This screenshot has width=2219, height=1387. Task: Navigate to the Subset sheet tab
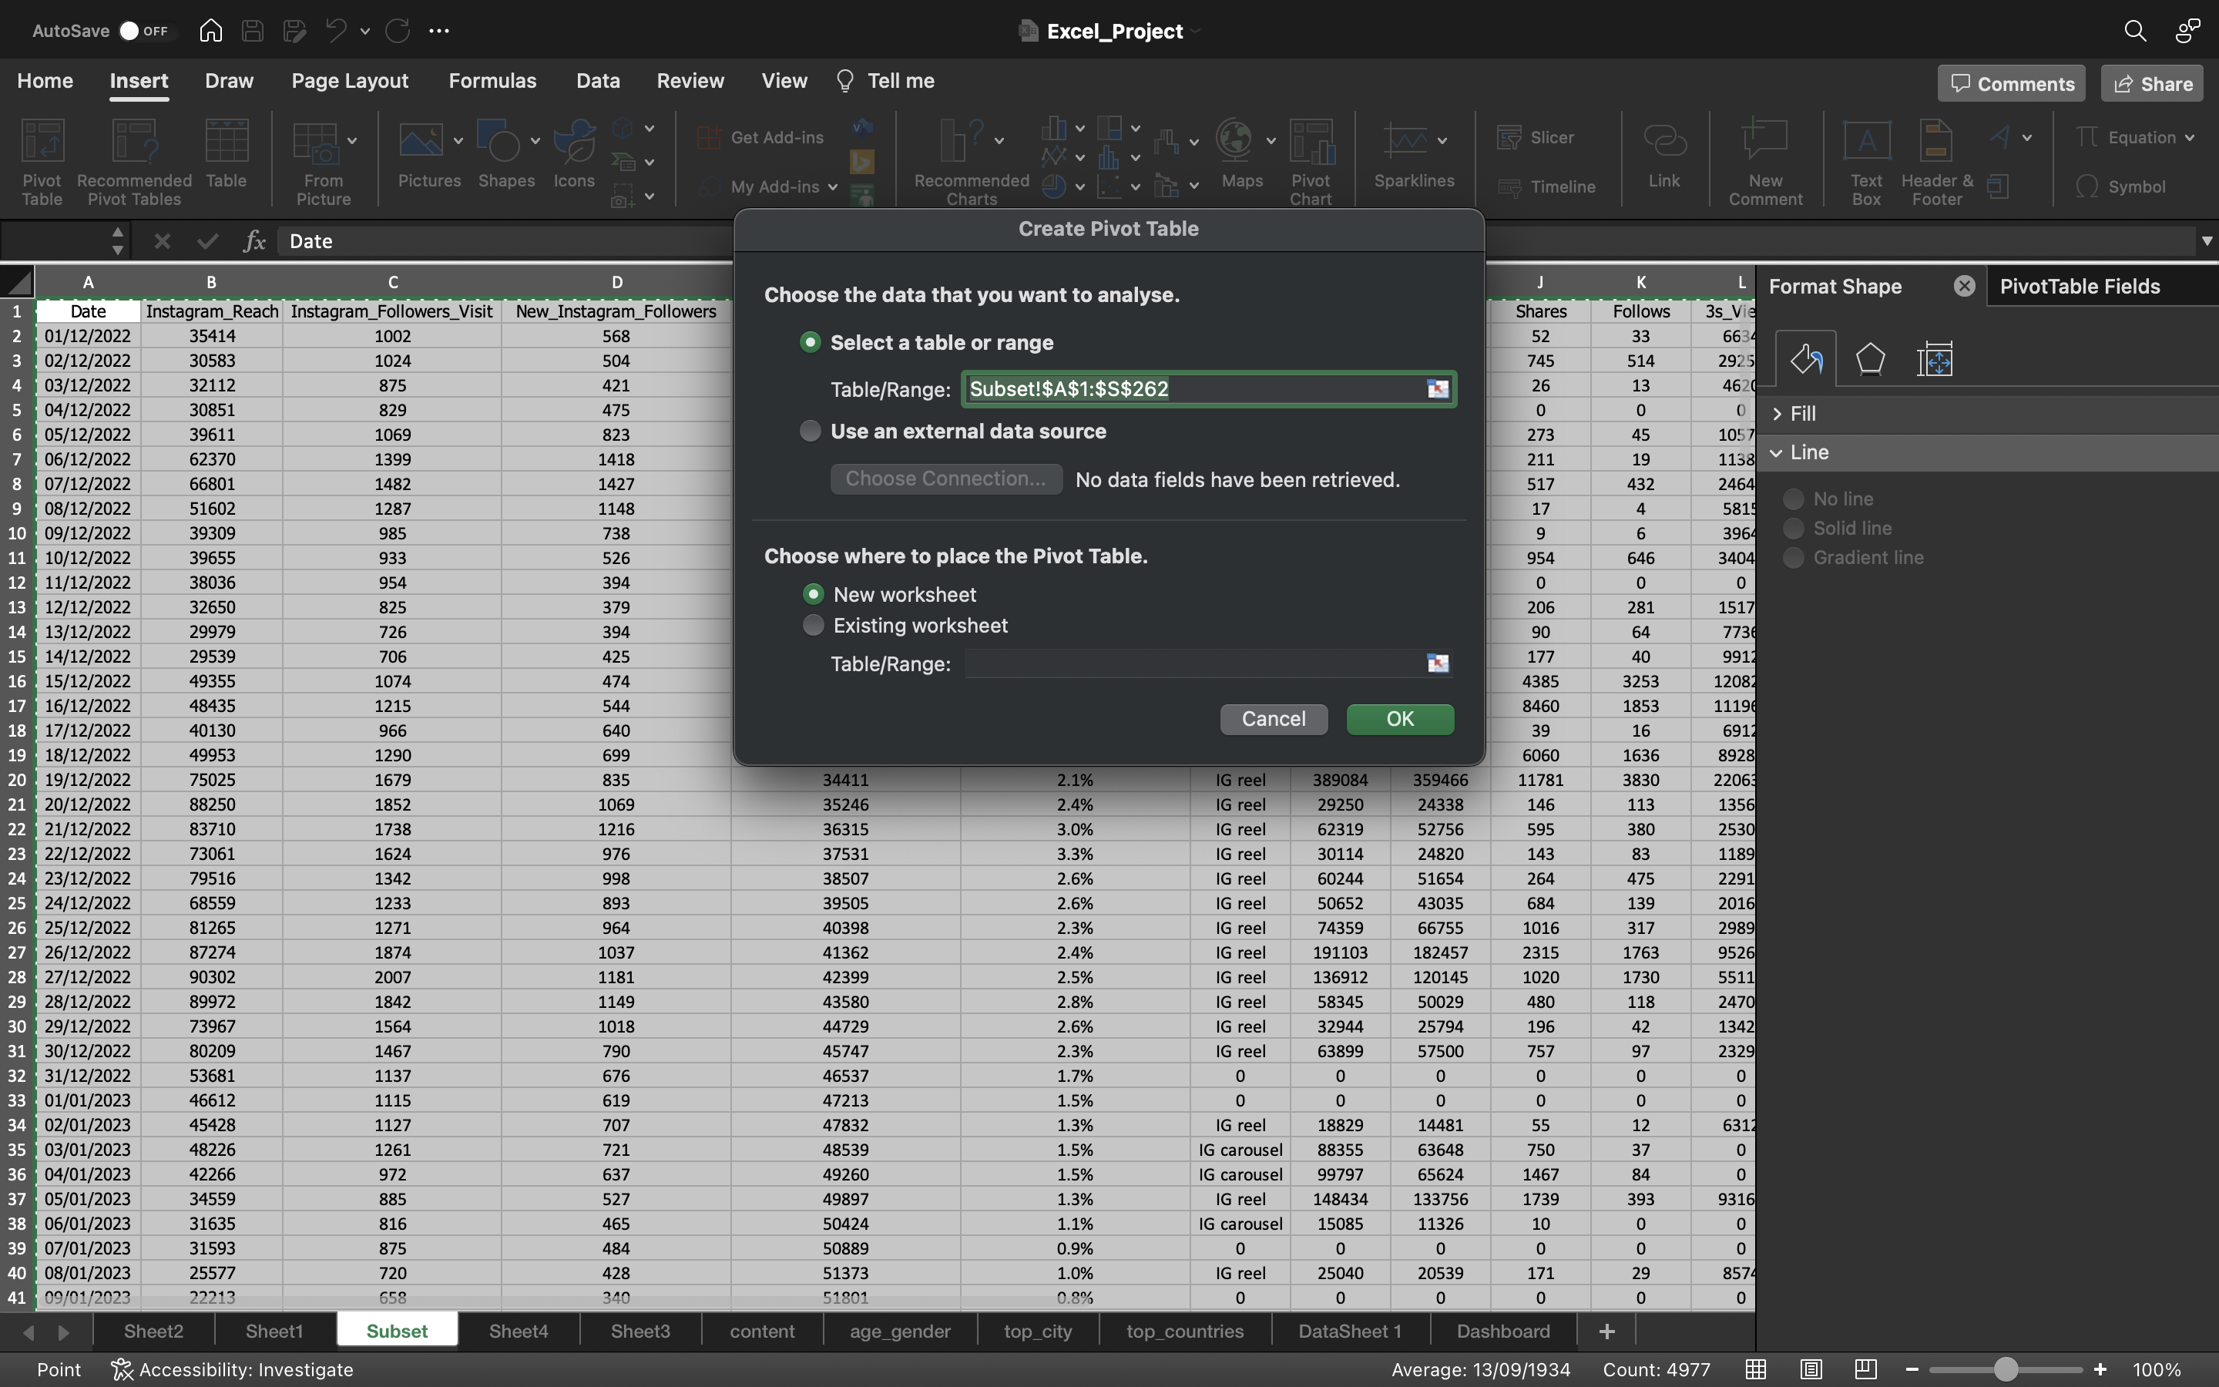point(396,1329)
